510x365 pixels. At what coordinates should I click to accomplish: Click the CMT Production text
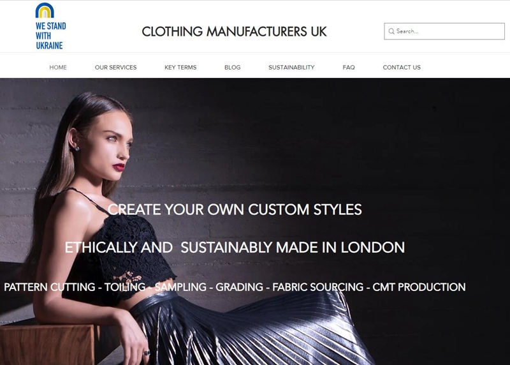pyautogui.click(x=419, y=287)
